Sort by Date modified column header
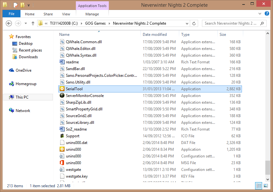 coord(160,35)
